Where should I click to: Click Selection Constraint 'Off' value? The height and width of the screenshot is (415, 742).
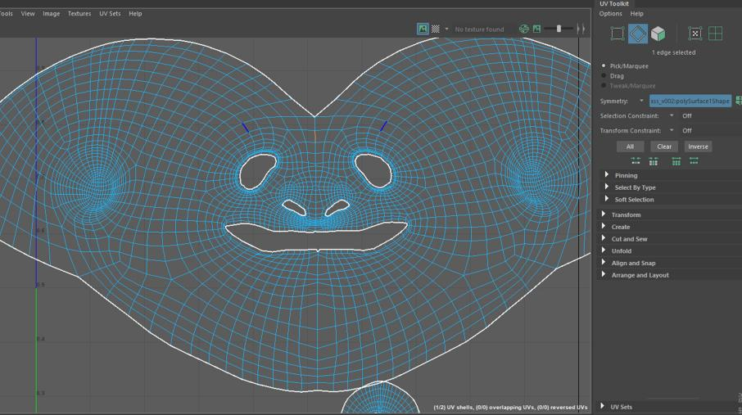pos(686,115)
